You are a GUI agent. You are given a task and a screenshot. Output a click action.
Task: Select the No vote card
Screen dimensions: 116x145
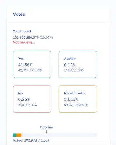click(32, 99)
